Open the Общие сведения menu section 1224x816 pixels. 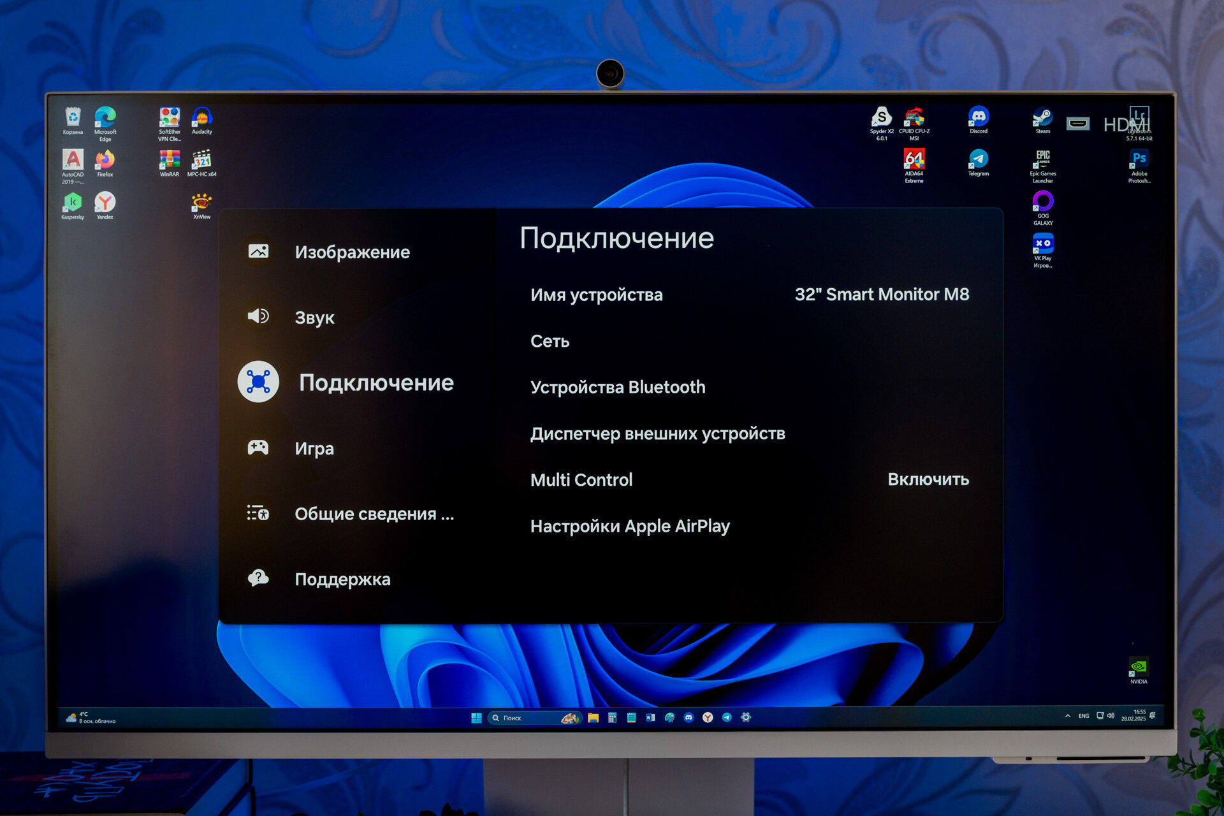click(x=374, y=514)
